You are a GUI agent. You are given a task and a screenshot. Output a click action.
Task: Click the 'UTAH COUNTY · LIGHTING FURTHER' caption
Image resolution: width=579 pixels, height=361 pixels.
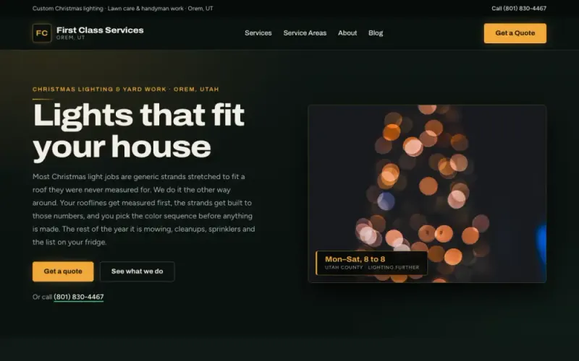372,267
